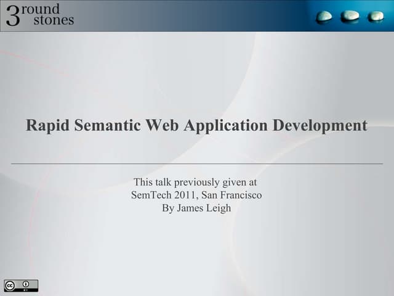Click the 'BY' label in the license badge
Screen dimensions: 394x296
[26, 289]
